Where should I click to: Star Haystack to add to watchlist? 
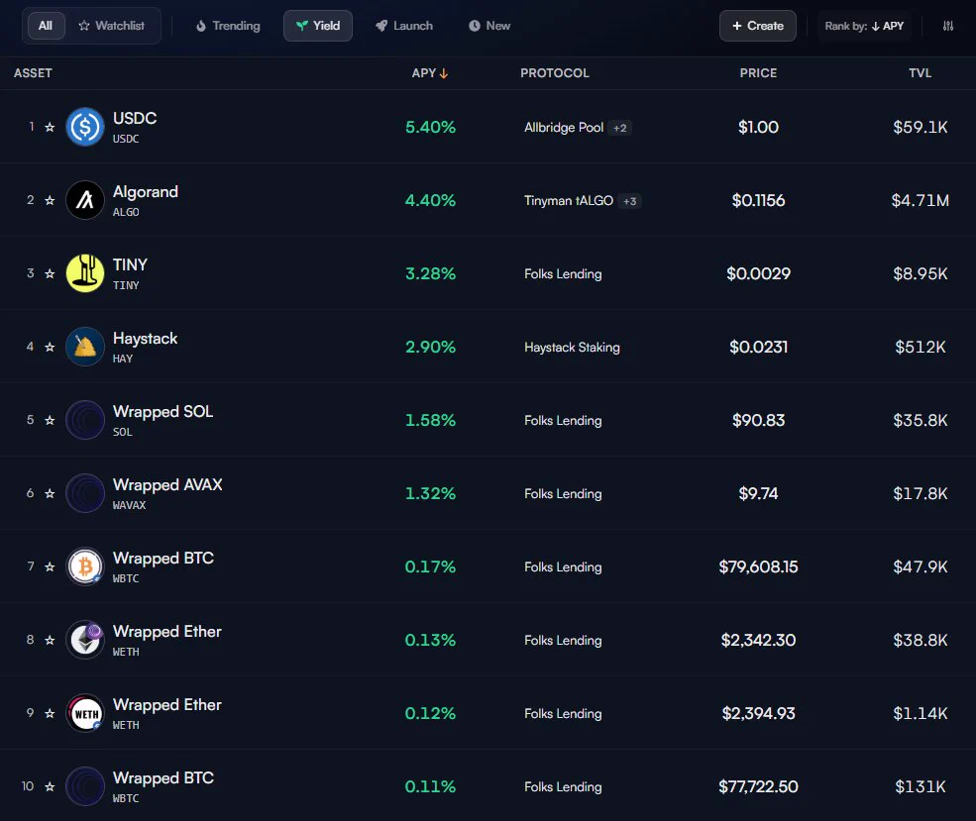(50, 347)
